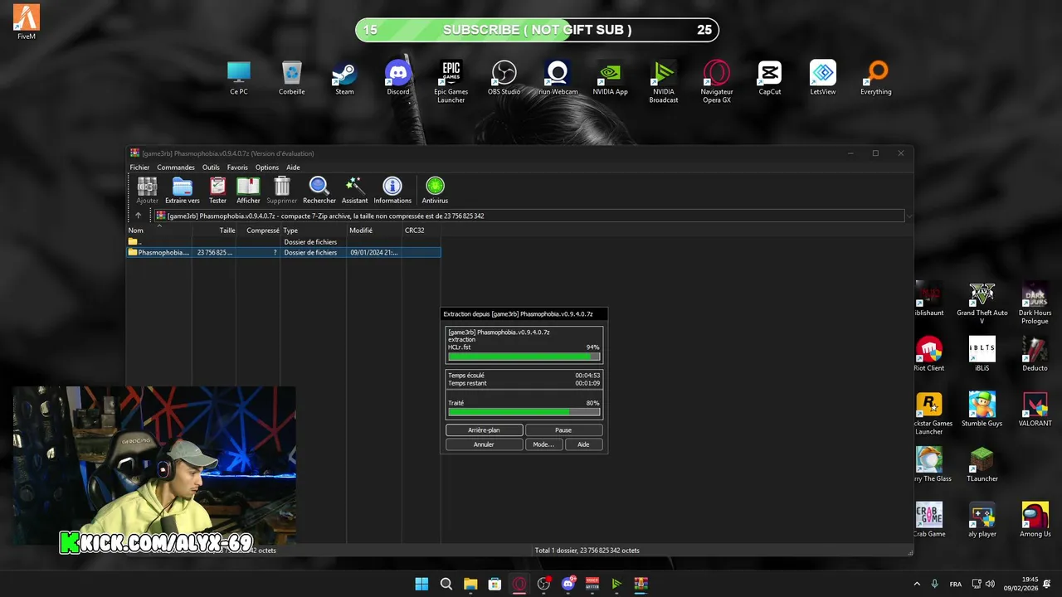Click the Ajouter toolbar icon in WinRAR
This screenshot has width=1062, height=597.
[x=147, y=190]
